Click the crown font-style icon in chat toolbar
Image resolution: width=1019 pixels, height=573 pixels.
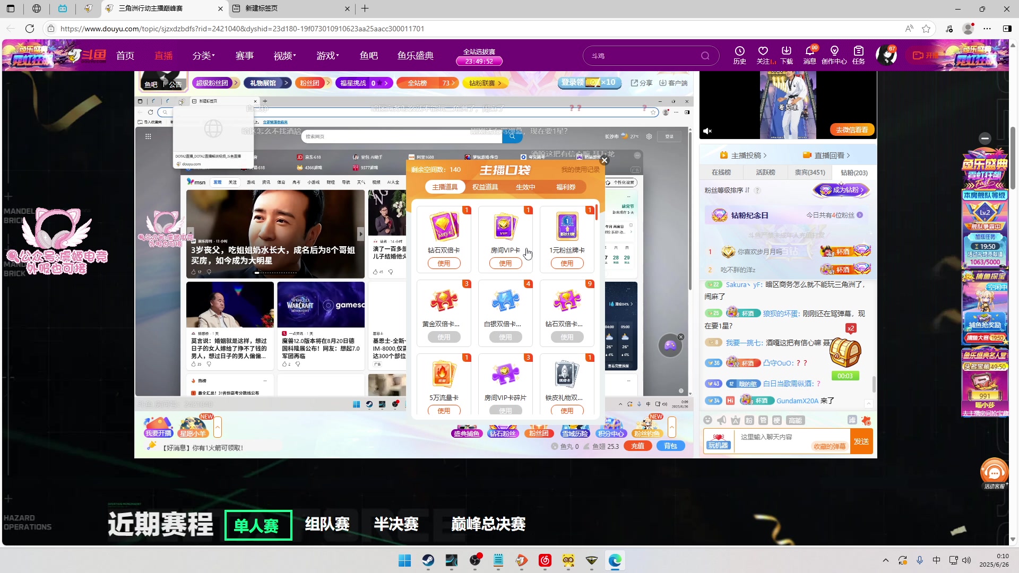tap(735, 420)
